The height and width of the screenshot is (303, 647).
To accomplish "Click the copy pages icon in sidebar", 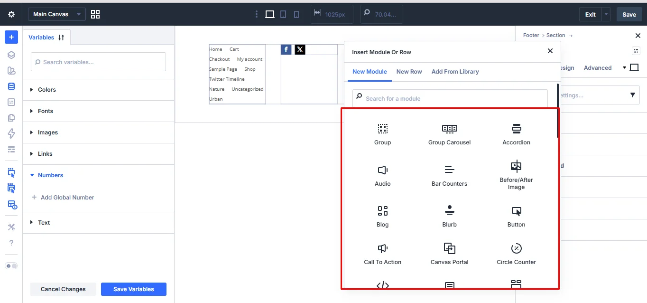I will [11, 118].
